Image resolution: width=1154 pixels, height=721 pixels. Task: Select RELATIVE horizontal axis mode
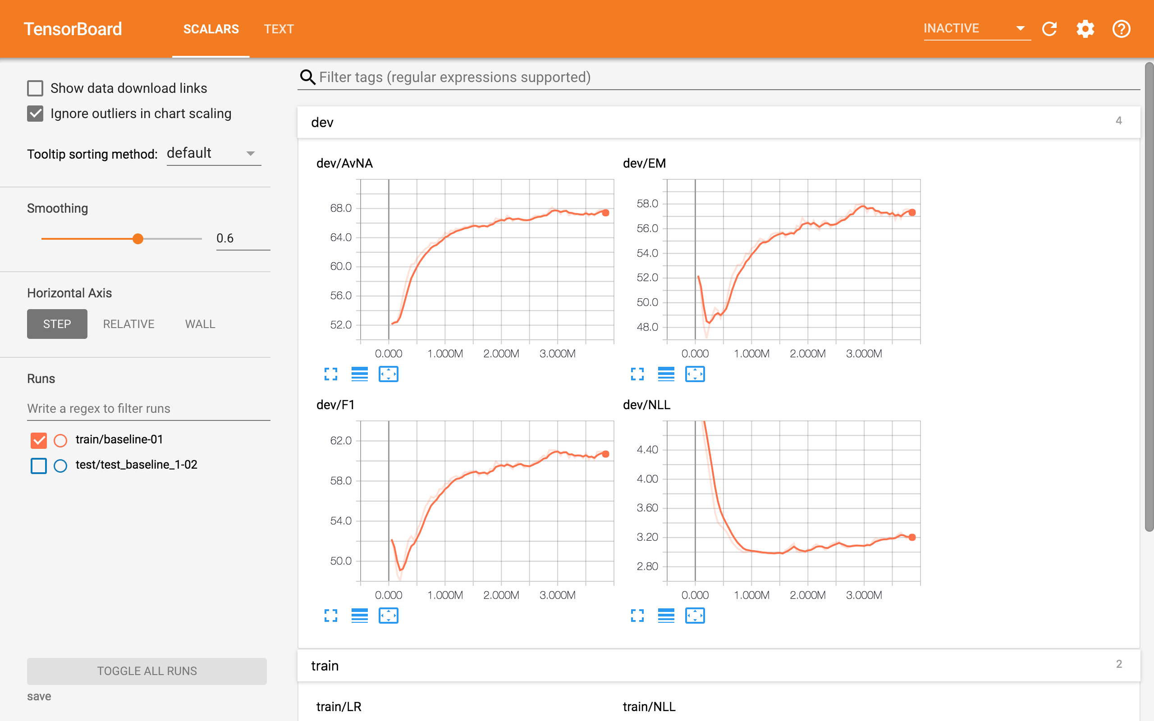(x=129, y=324)
